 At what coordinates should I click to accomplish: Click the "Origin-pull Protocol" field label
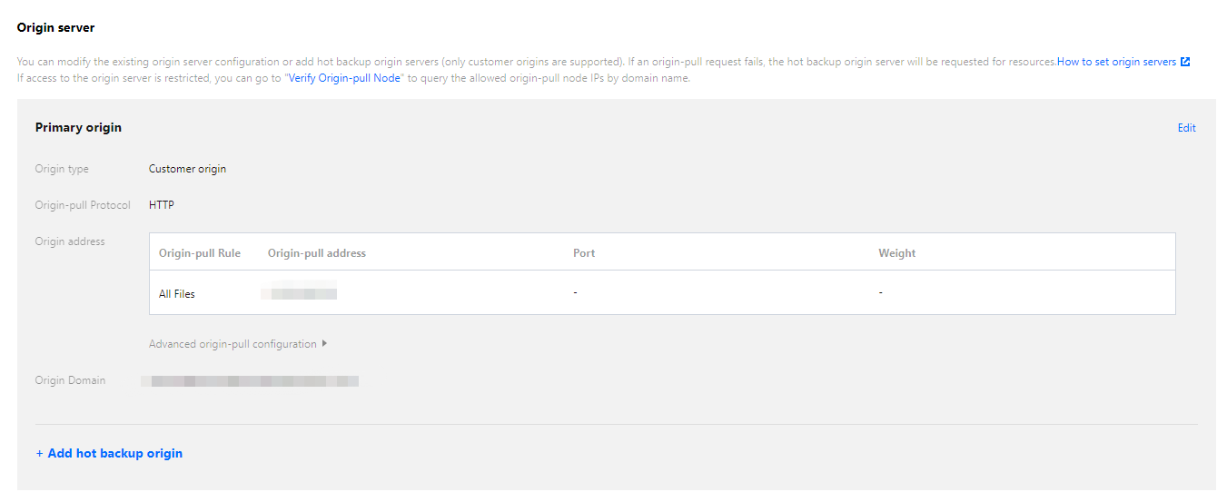click(x=83, y=205)
